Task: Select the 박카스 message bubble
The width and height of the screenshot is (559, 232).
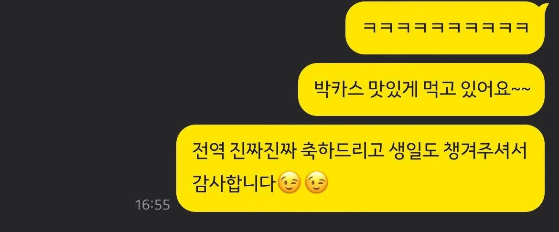Action: (421, 89)
